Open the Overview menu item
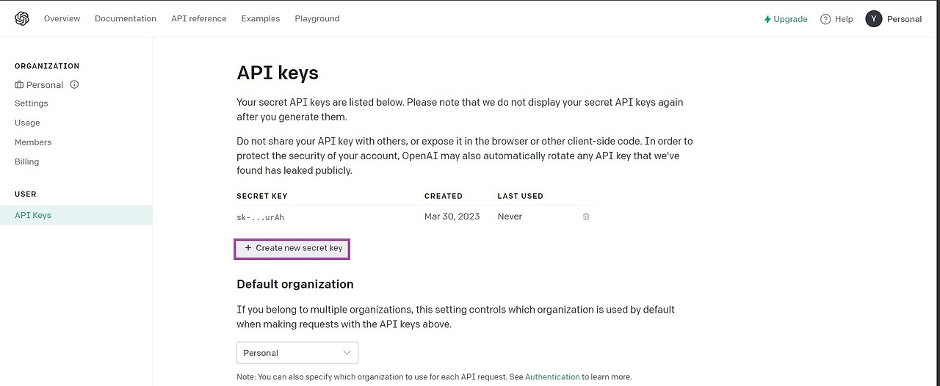940x386 pixels. click(x=62, y=18)
